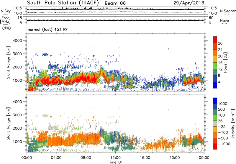Viewport: 236px width, 164px height.
Task: Click the 'Slant Range [km]' title of the velocity panel
Action: pyautogui.click(x=9, y=123)
